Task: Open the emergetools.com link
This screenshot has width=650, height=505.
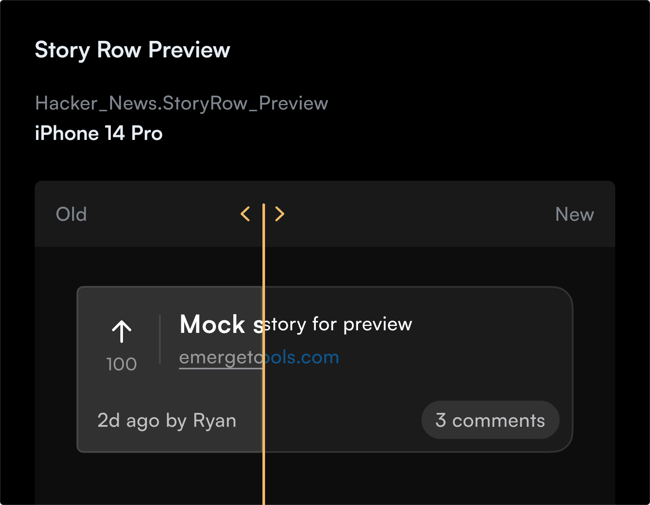Action: 259,358
